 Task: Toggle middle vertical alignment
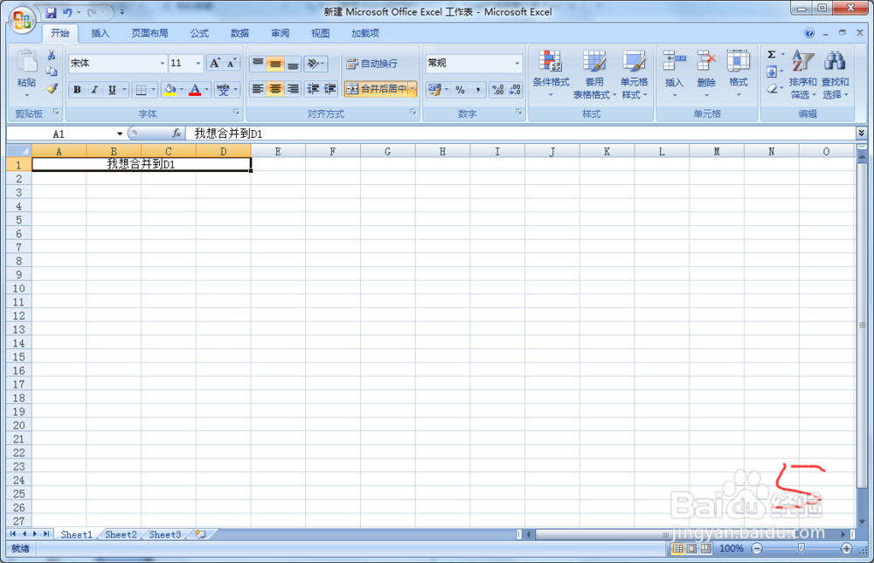[275, 64]
